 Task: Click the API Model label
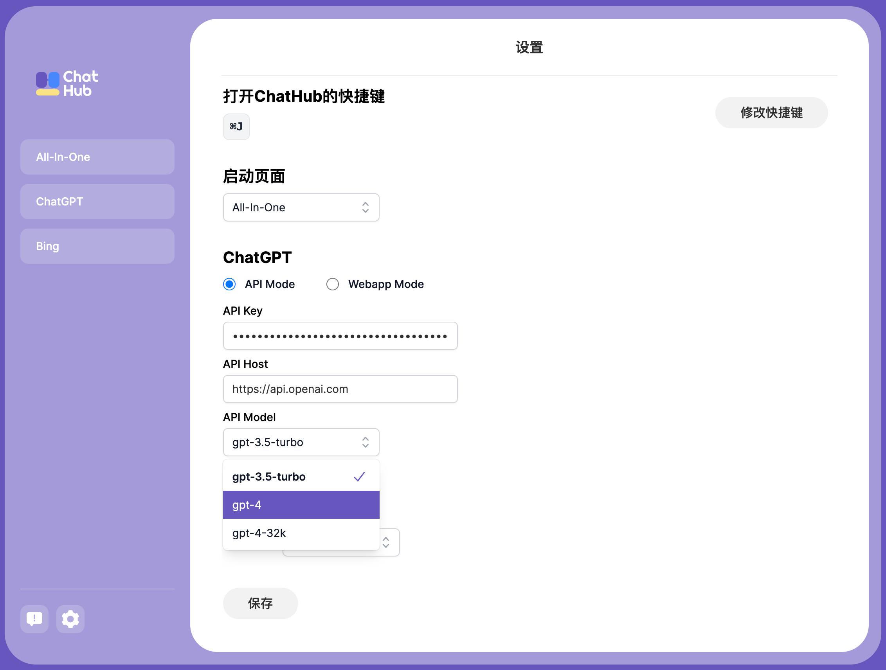point(250,417)
